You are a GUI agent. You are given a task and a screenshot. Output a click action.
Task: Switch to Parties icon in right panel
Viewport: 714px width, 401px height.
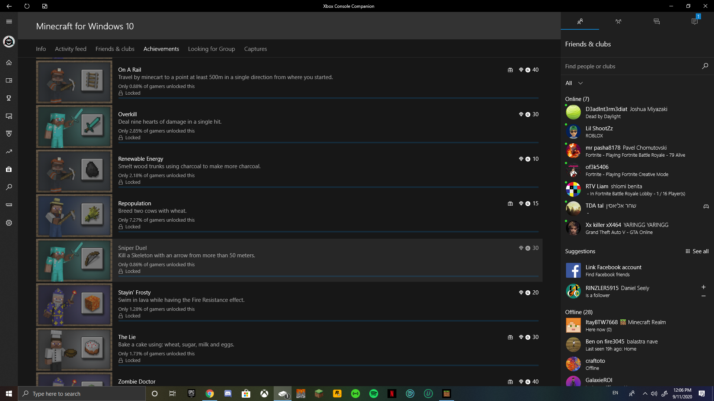(x=618, y=22)
